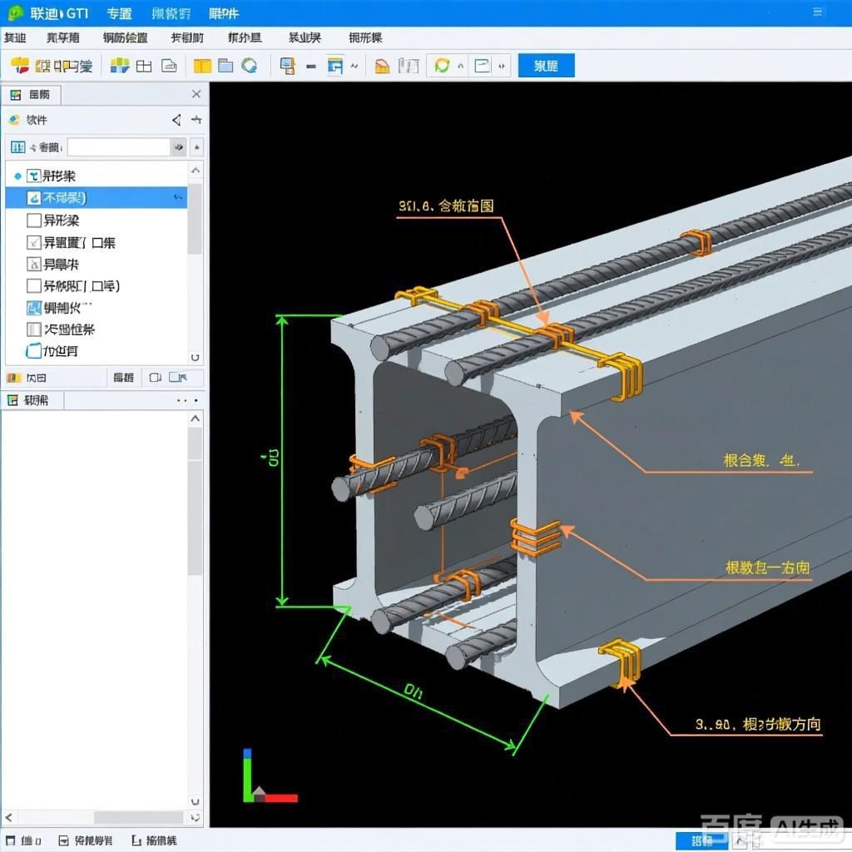Open dropdown arrow next to green circular icon
The height and width of the screenshot is (852, 852).
[459, 66]
